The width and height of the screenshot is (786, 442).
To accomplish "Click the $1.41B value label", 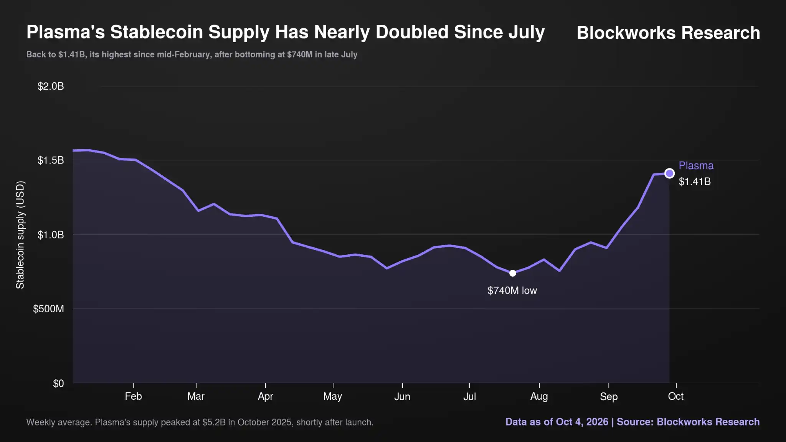I will tap(695, 181).
